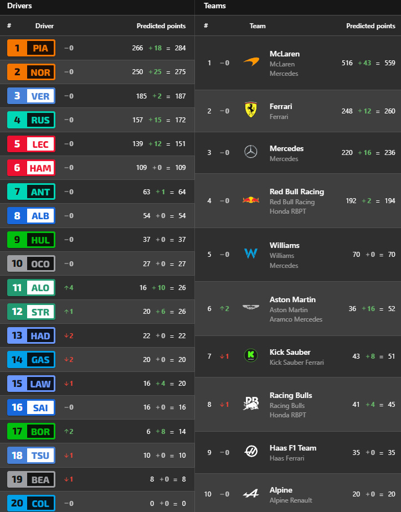Click the Red Bull Racing team name
Image resolution: width=401 pixels, height=512 pixels.
pyautogui.click(x=297, y=192)
